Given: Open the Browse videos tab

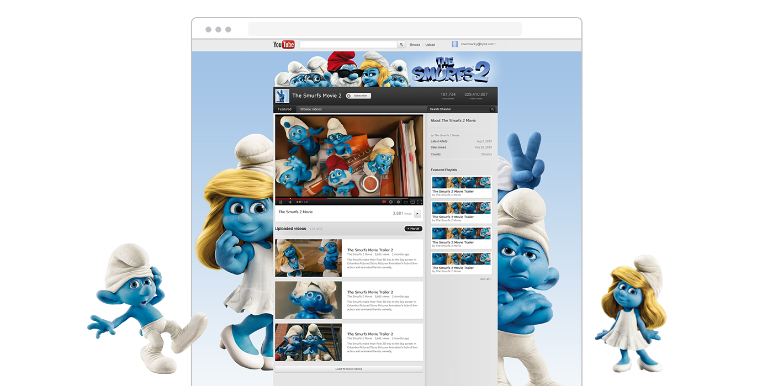Looking at the screenshot, I should tap(311, 109).
